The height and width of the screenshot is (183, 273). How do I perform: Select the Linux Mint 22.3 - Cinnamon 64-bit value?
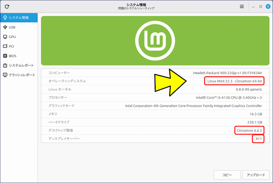(x=234, y=81)
